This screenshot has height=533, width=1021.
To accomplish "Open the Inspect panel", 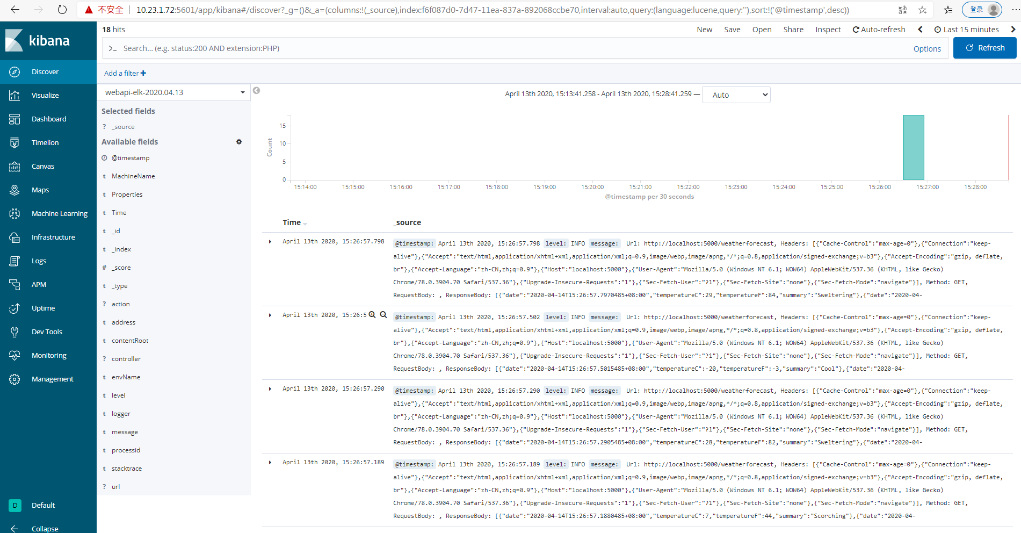I will (x=828, y=30).
